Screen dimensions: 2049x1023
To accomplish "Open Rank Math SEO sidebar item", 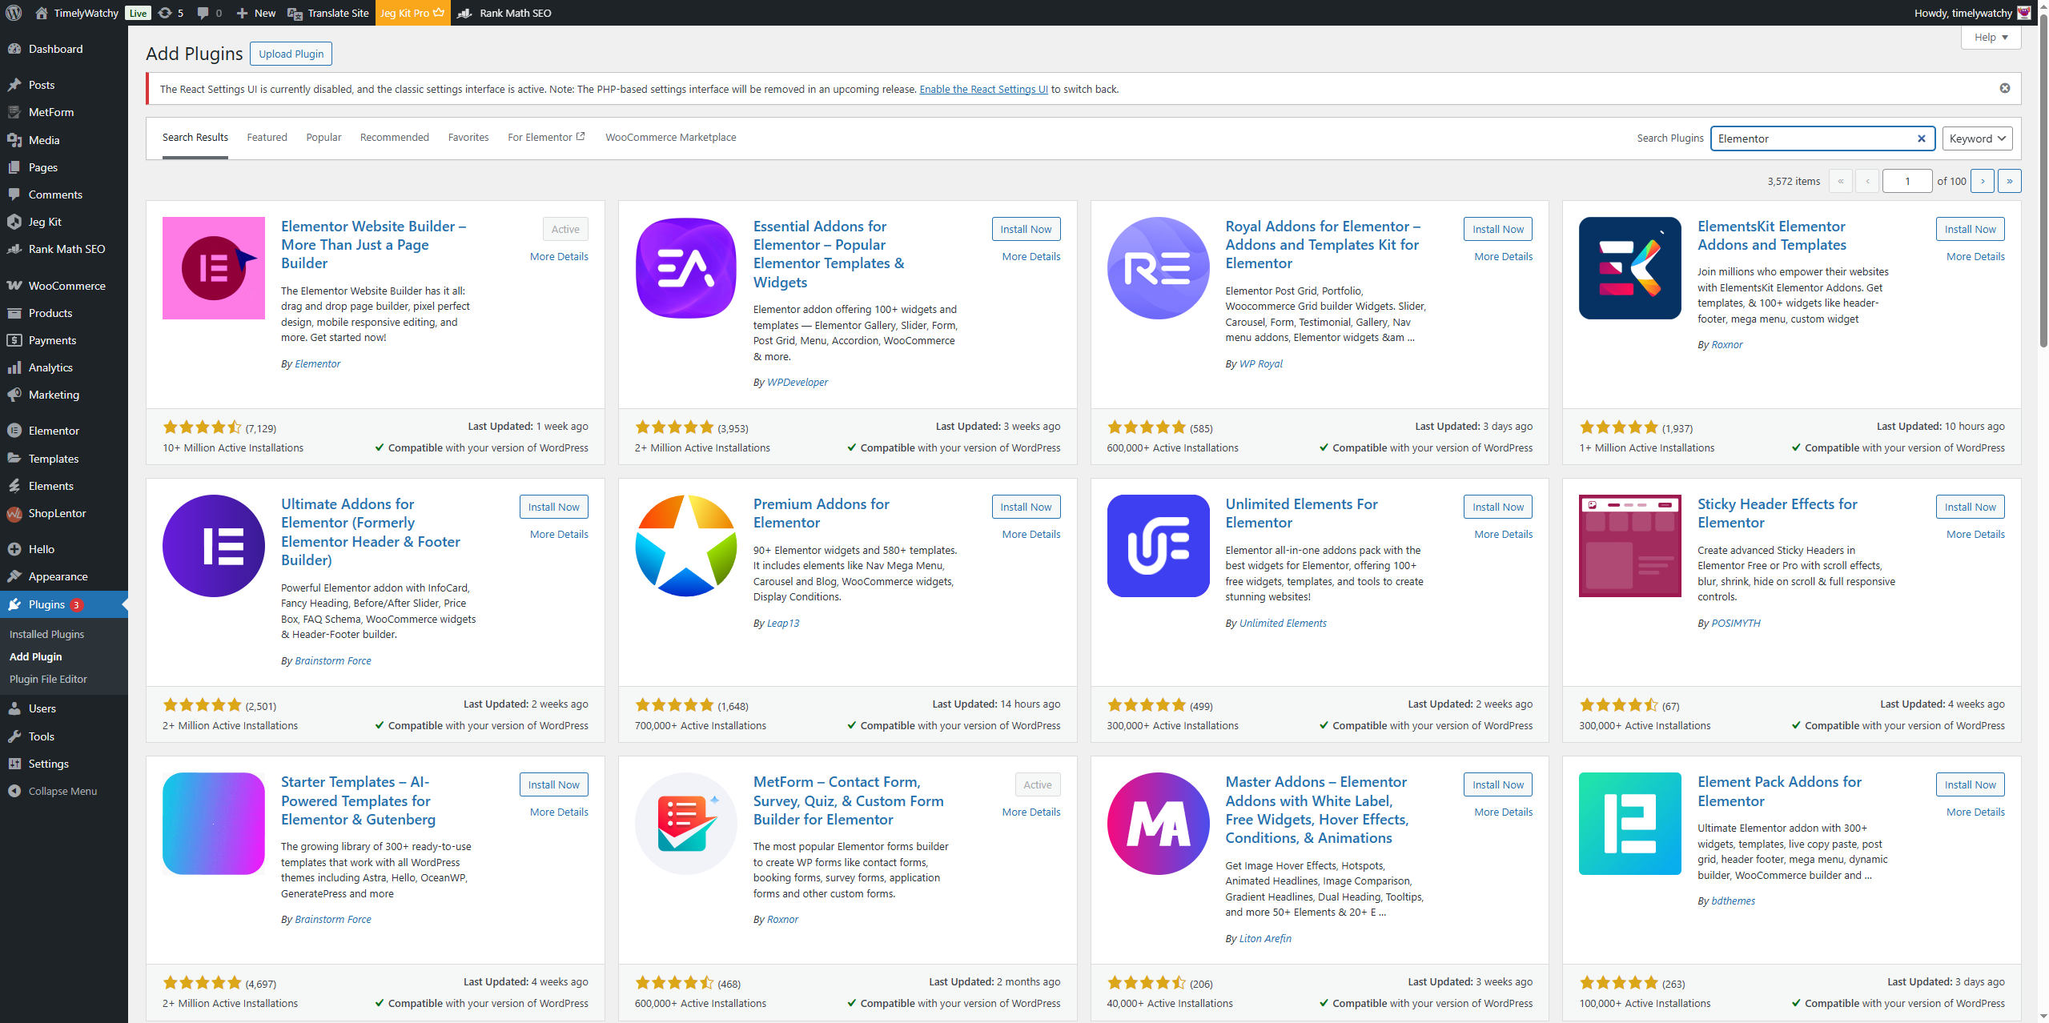I will pyautogui.click(x=66, y=249).
